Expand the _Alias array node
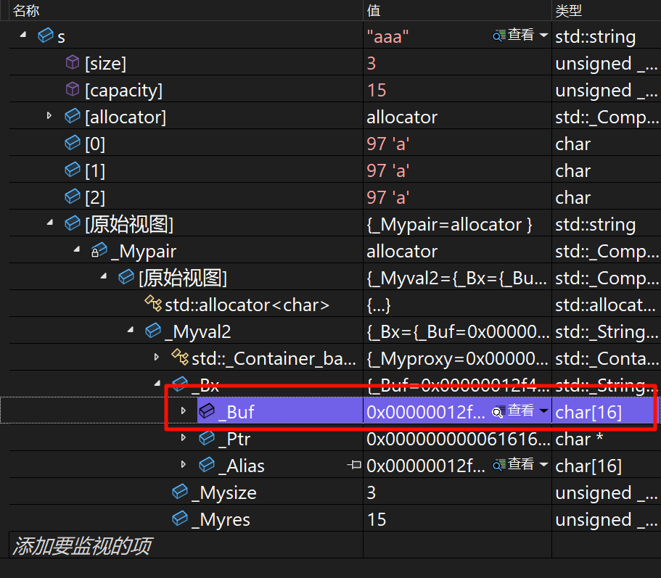661x578 pixels. pyautogui.click(x=184, y=464)
